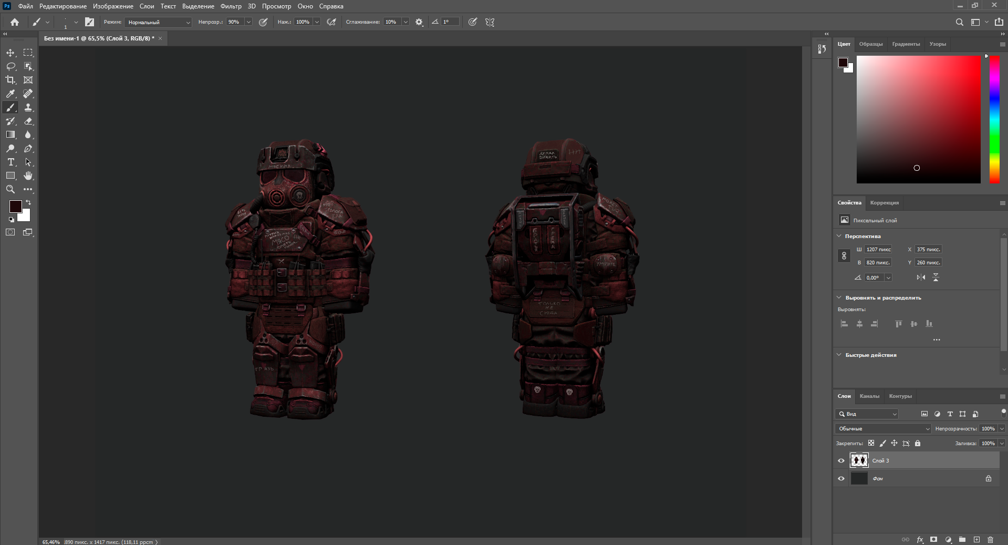Viewport: 1008px width, 545px height.
Task: Open the Режим blend mode dropdown
Action: pyautogui.click(x=158, y=22)
